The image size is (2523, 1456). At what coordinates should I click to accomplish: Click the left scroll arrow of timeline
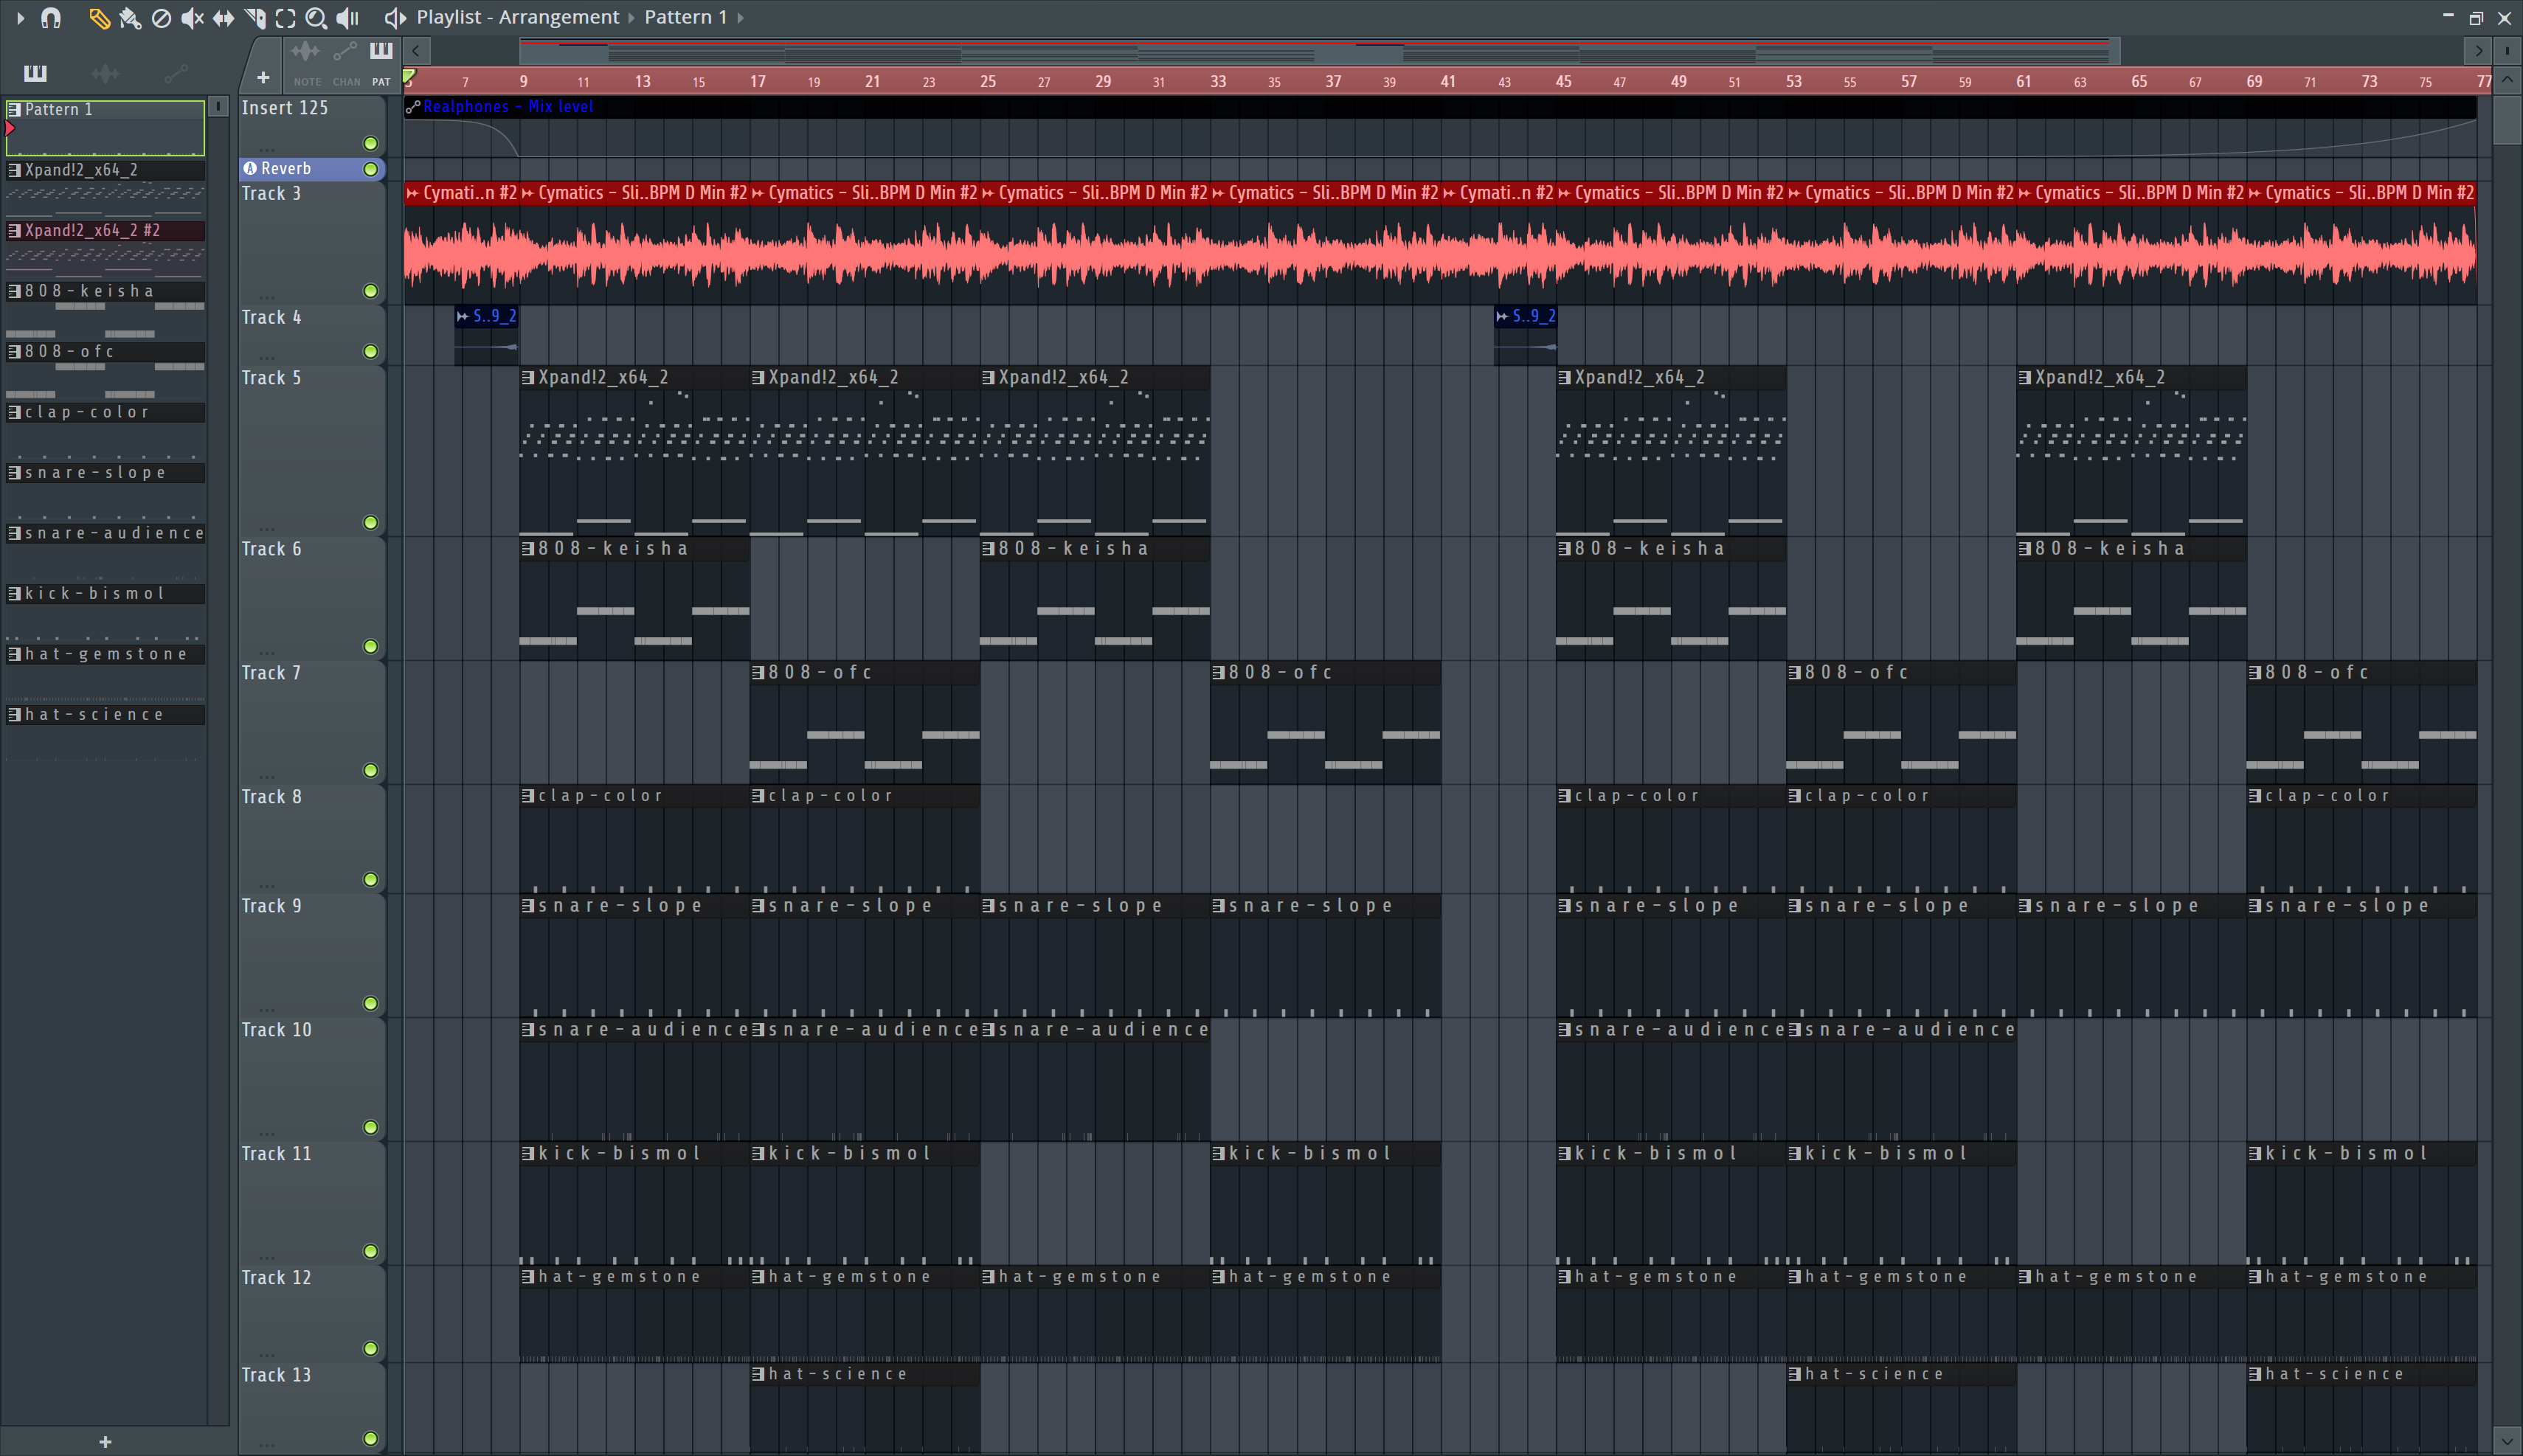click(416, 50)
